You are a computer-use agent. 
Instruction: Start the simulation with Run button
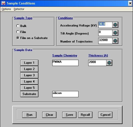coord(29,115)
